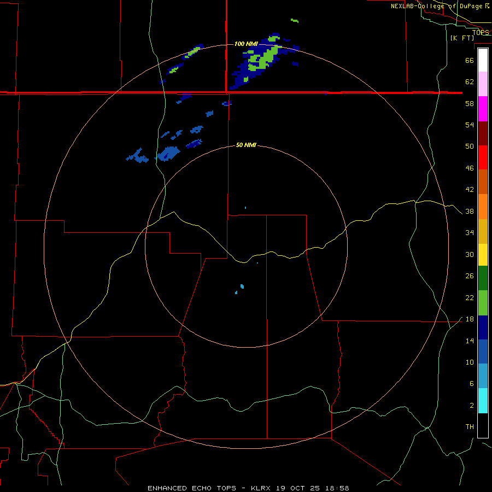Click the black TH swatch at legend bottom
The width and height of the screenshot is (492, 492).
(x=483, y=425)
